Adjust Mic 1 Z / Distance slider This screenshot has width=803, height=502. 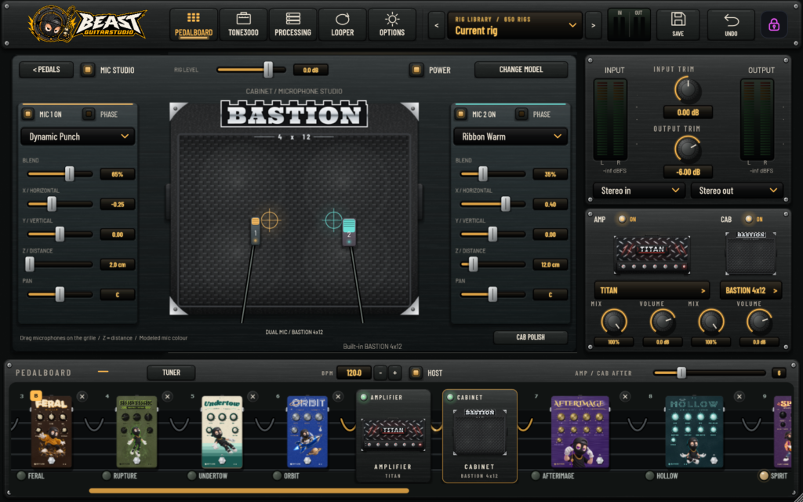[x=60, y=264]
